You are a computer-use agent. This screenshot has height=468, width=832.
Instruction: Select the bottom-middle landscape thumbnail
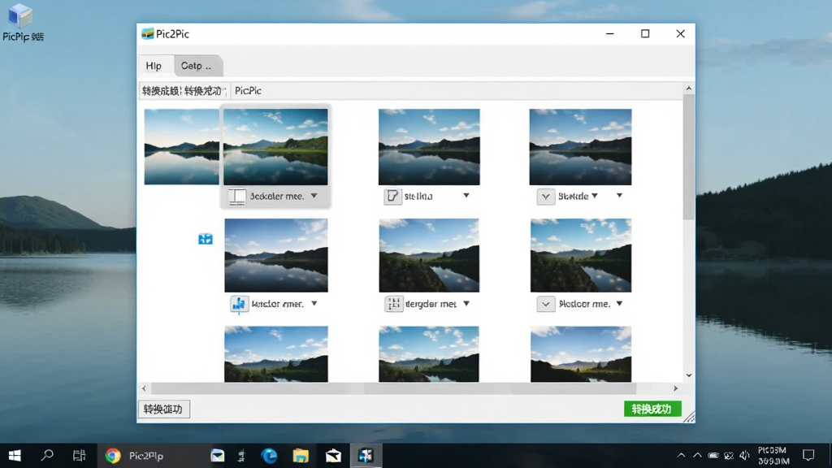(x=429, y=354)
